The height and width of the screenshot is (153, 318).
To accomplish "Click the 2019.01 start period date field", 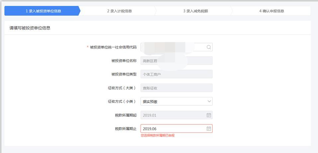I will 173,115.
